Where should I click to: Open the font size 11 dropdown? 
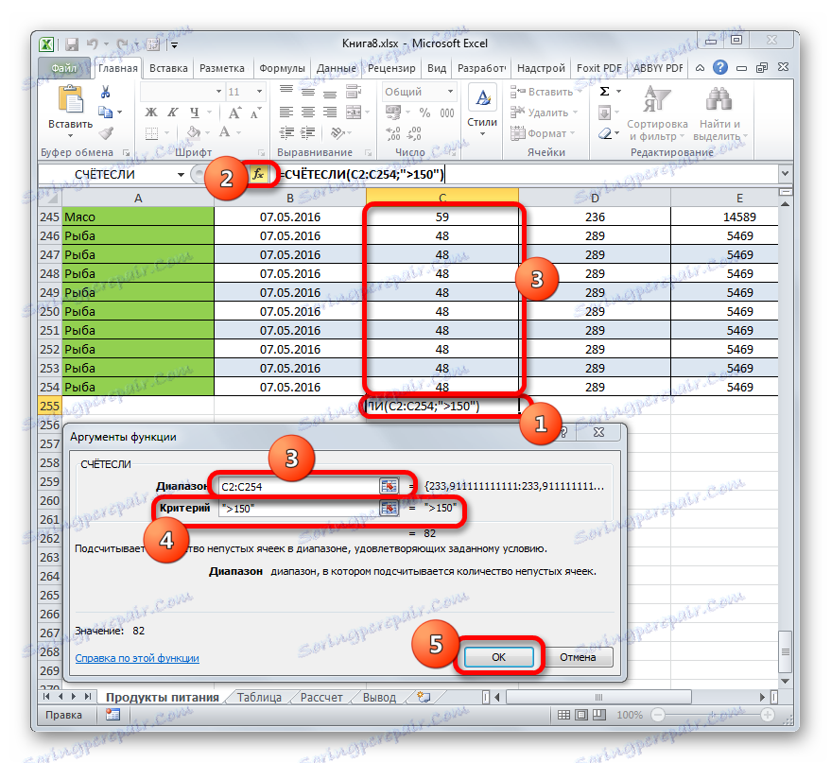click(x=259, y=92)
